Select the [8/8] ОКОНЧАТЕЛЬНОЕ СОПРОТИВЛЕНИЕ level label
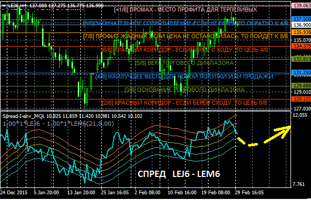This screenshot has height=200, width=311. [185, 23]
